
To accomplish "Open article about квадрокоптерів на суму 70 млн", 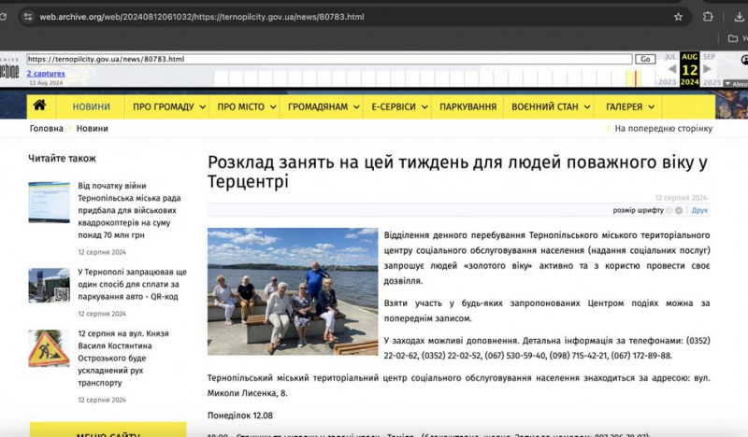I will (x=129, y=210).
